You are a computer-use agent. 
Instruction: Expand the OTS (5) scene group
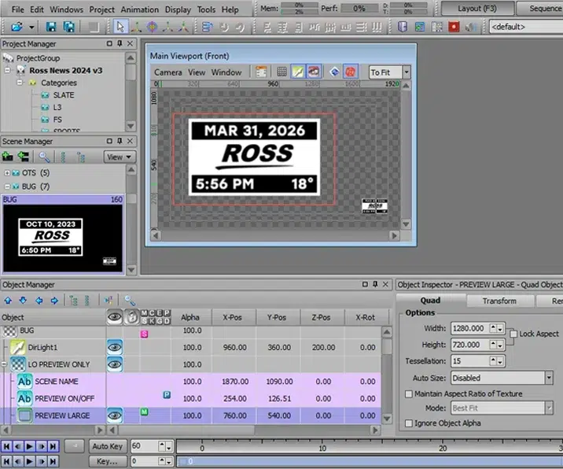click(7, 173)
